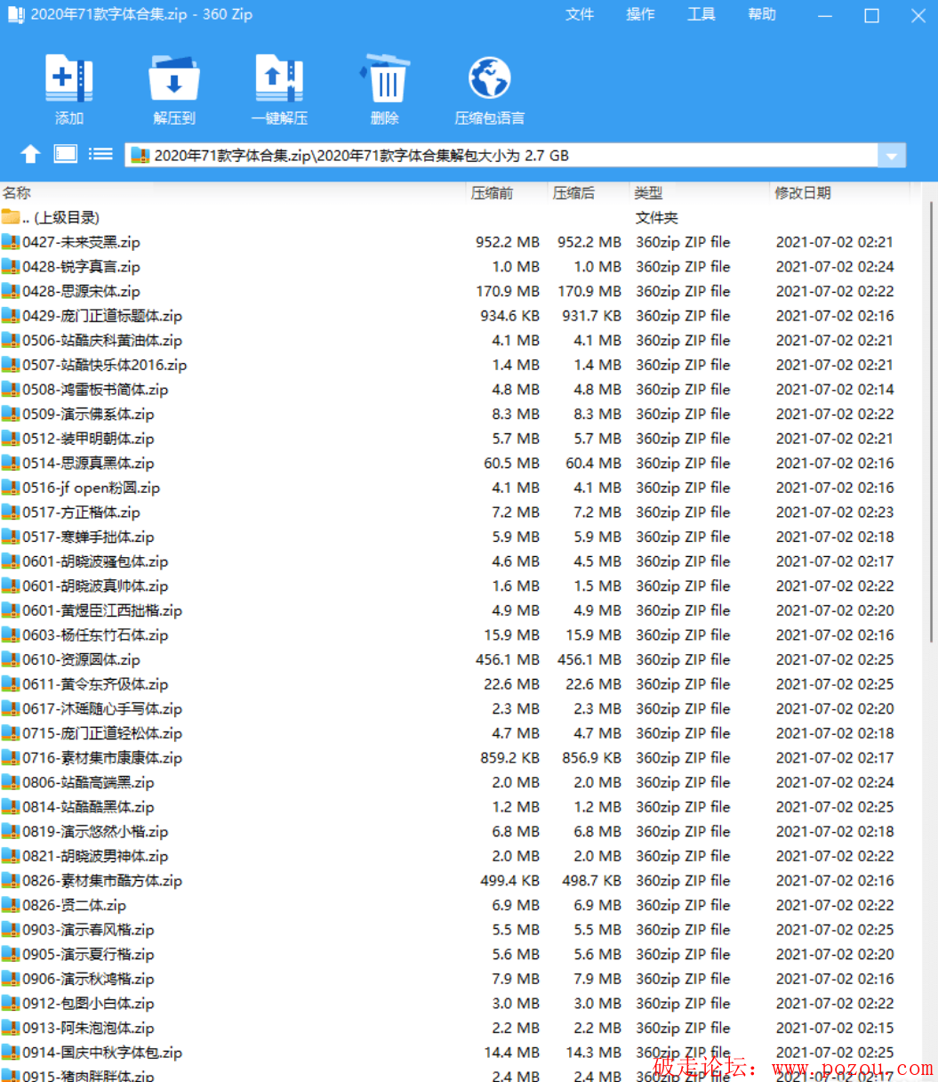The width and height of the screenshot is (938, 1082).
Task: Select the file 0428-思源宋体.zip
Action: [x=81, y=291]
